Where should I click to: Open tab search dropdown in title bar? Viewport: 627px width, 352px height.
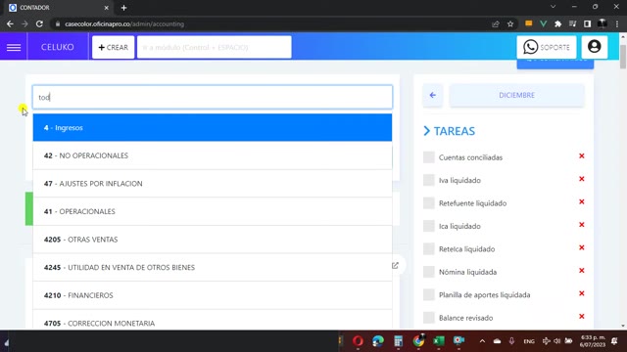point(553,7)
